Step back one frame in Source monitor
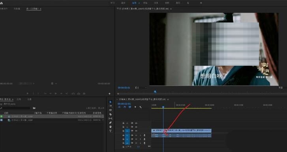Viewport: 287px width, 152px height. click(x=51, y=93)
